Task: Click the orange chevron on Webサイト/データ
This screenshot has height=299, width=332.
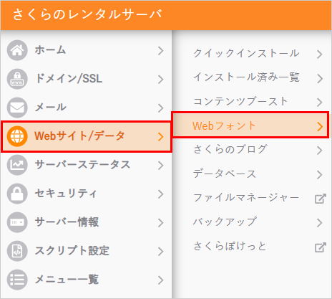Action: coord(161,137)
